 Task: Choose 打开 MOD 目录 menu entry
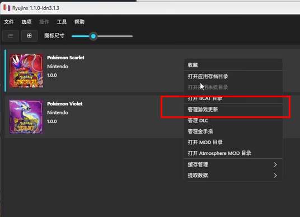(x=233, y=142)
